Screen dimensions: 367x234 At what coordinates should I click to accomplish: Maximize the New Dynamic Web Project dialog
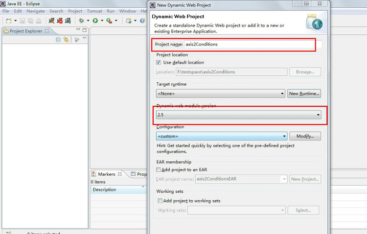(307, 3)
